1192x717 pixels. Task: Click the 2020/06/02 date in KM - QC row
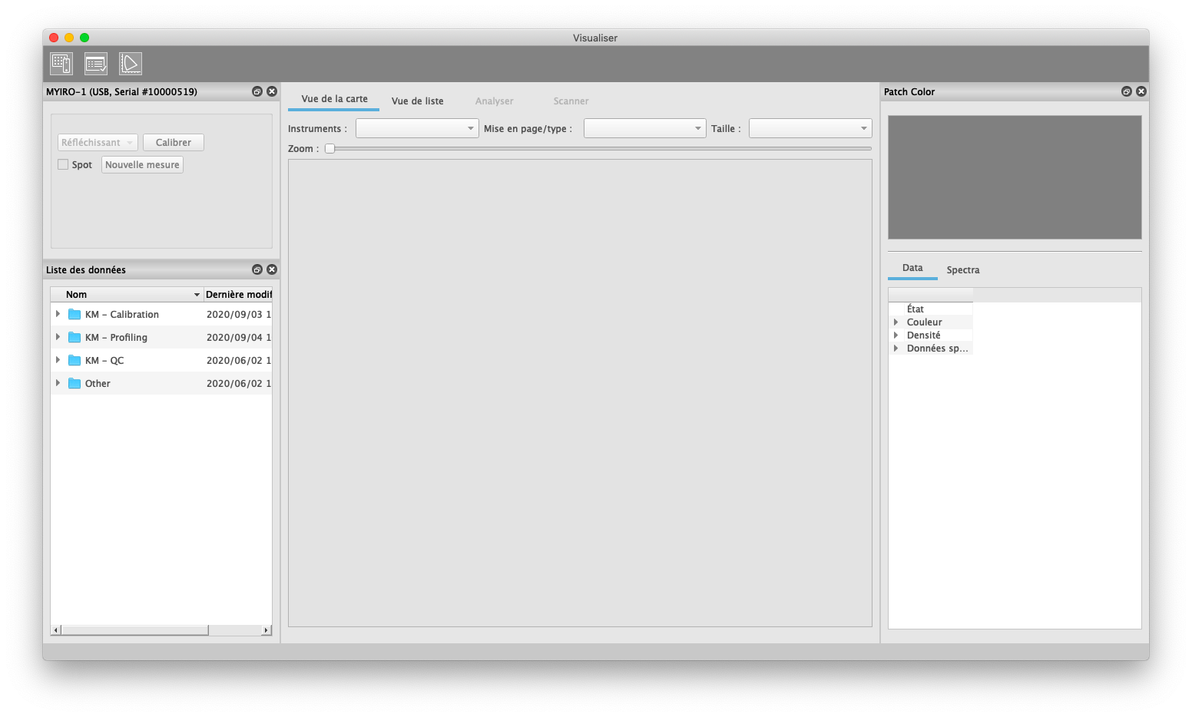tap(238, 361)
